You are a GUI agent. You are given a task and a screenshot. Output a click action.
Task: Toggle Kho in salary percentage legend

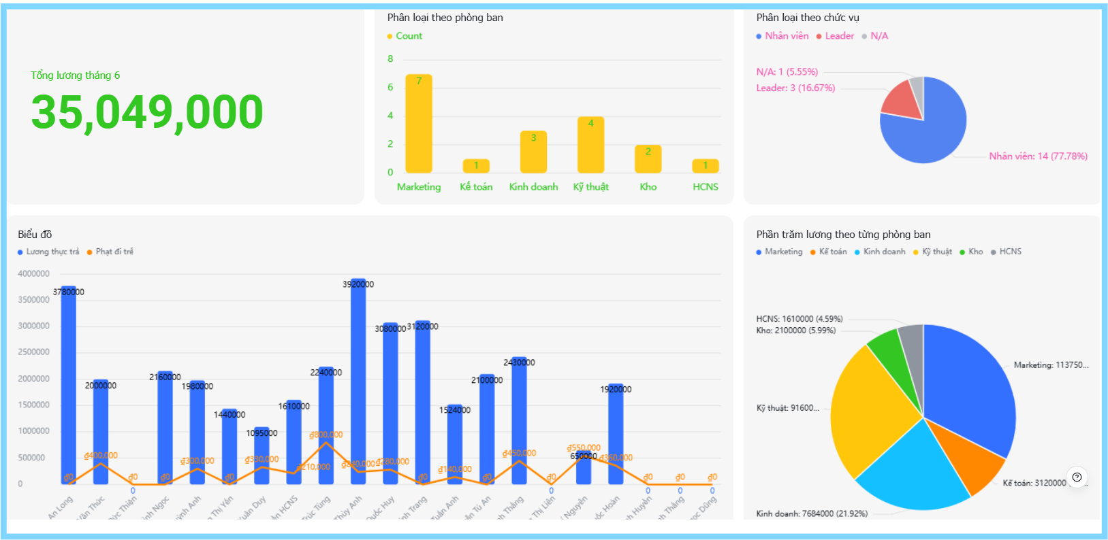(971, 252)
